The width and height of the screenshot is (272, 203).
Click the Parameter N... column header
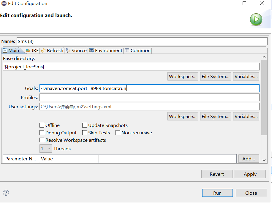point(21,159)
